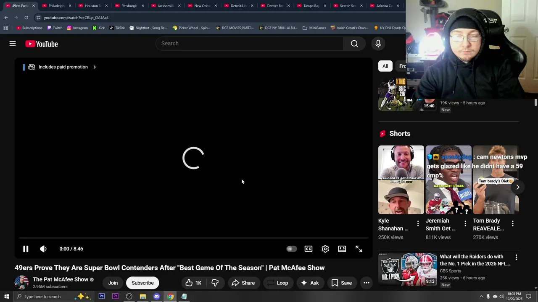Open options for the Kyle Shanahan short
This screenshot has width=538, height=302.
[418, 224]
